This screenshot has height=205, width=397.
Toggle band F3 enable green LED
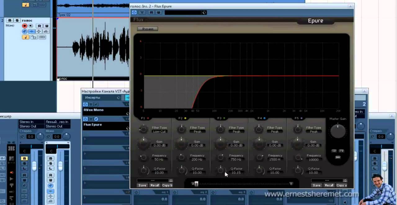click(224, 118)
